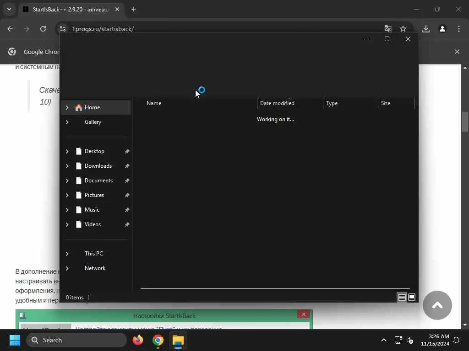469x351 pixels.
Task: Expand the Documents tree node
Action: (67, 181)
